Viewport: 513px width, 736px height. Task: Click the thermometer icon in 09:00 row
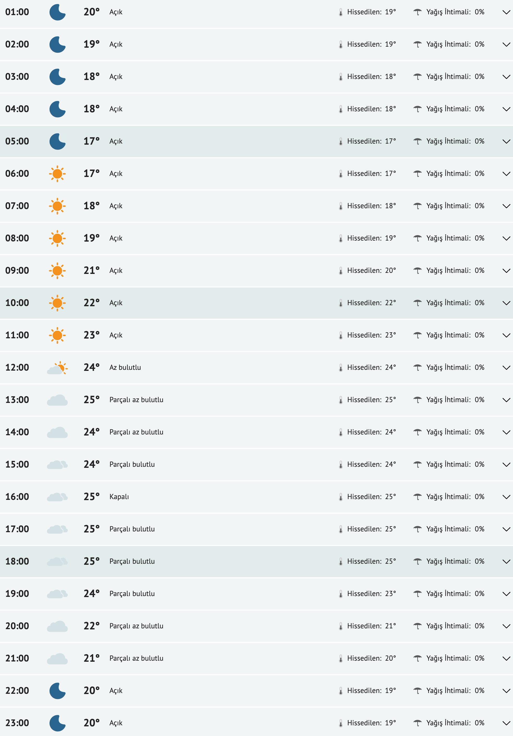[340, 271]
